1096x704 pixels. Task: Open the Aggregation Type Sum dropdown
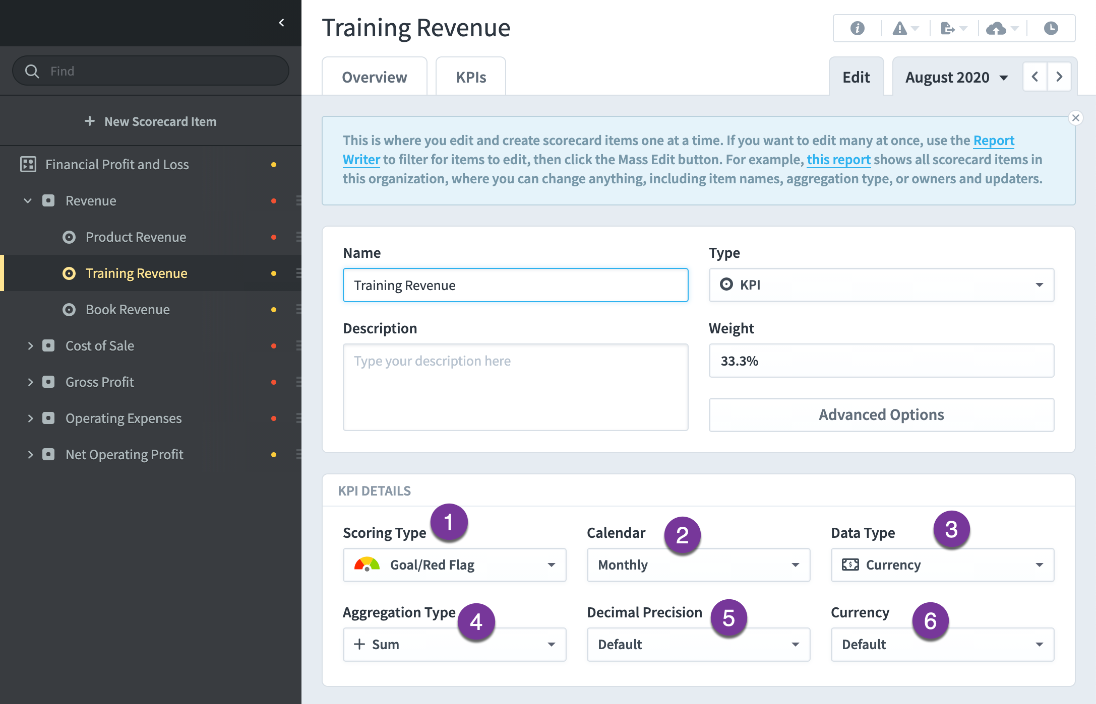pos(454,645)
